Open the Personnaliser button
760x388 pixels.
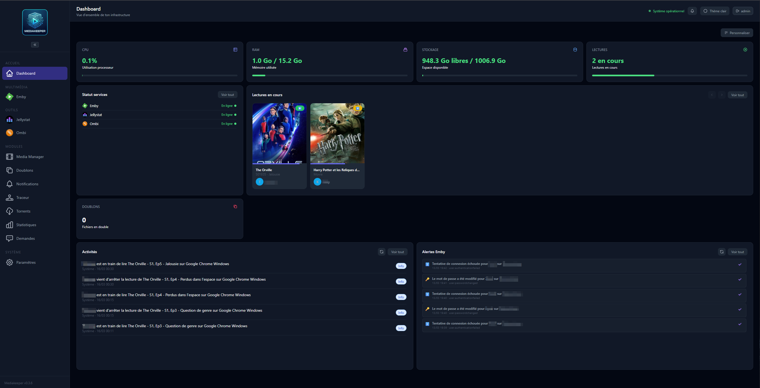pos(737,33)
